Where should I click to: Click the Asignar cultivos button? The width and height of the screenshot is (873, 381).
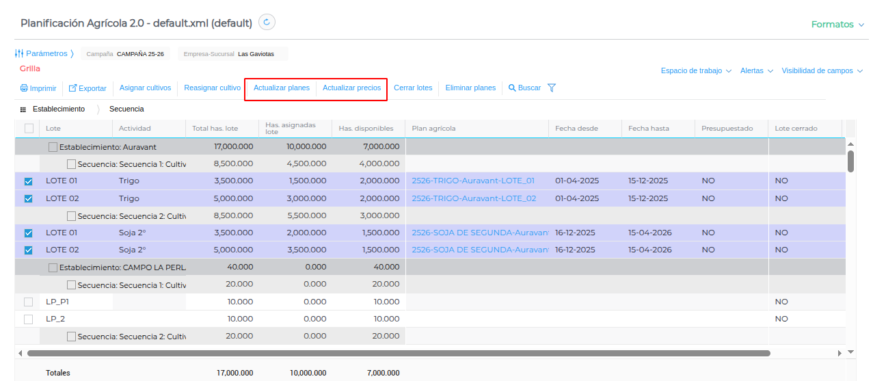[145, 88]
